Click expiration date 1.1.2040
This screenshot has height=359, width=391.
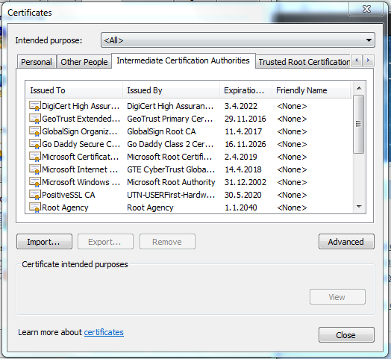click(240, 207)
